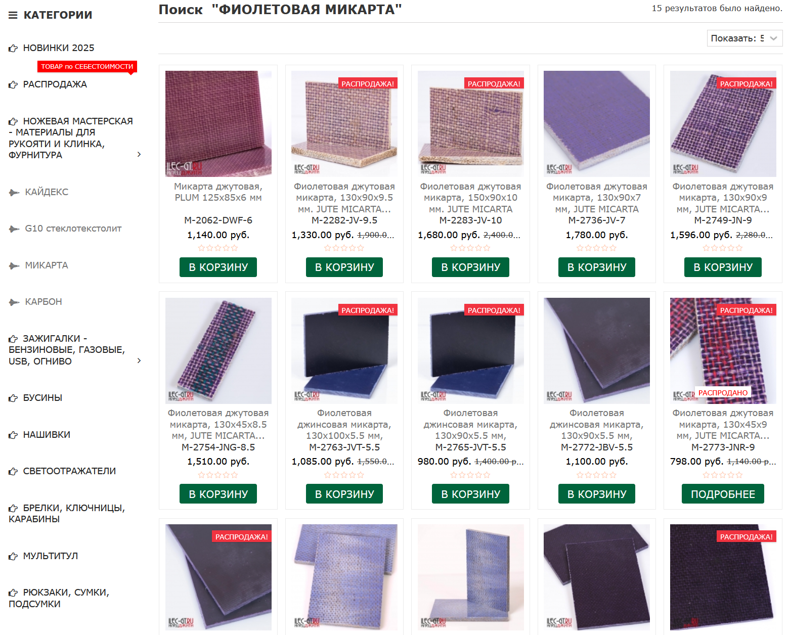Click star rating under M-2062-DWF-6 product
Viewport: 789px width, 635px height.
218,248
